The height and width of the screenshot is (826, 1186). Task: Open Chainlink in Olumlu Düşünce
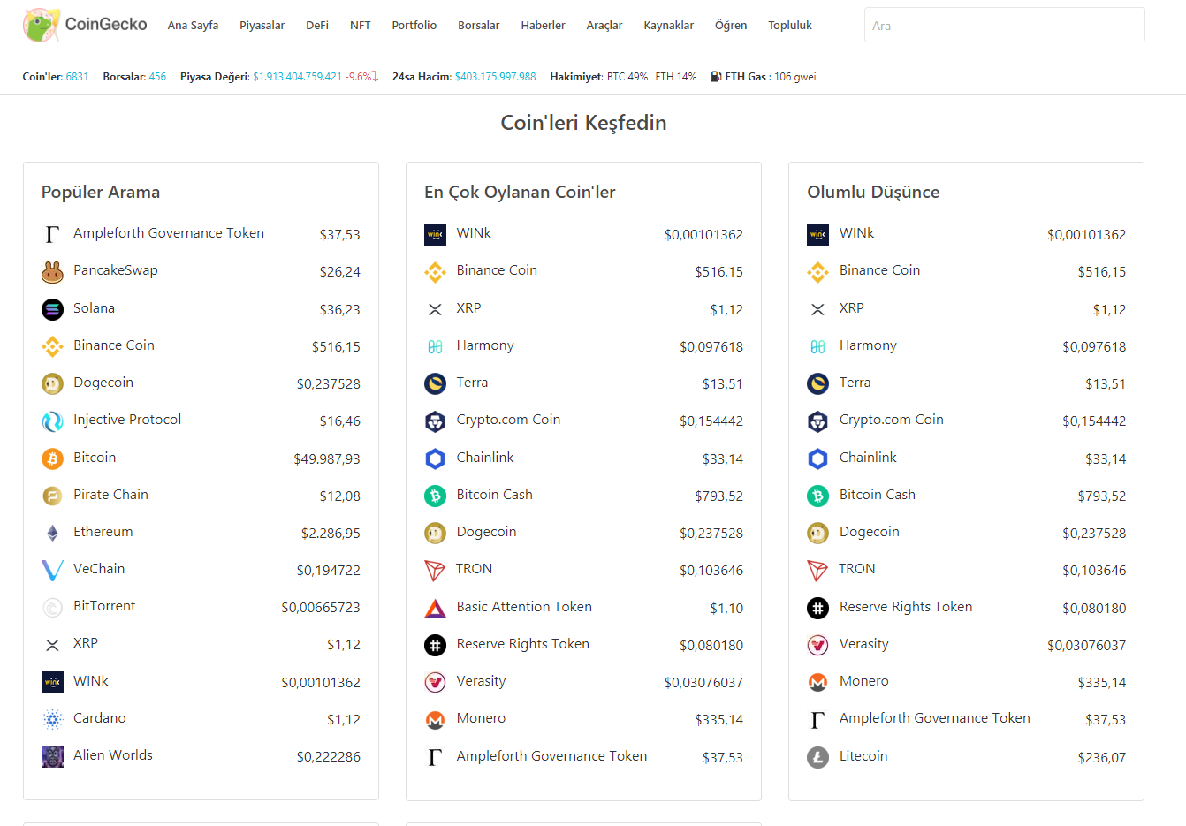[x=868, y=458]
